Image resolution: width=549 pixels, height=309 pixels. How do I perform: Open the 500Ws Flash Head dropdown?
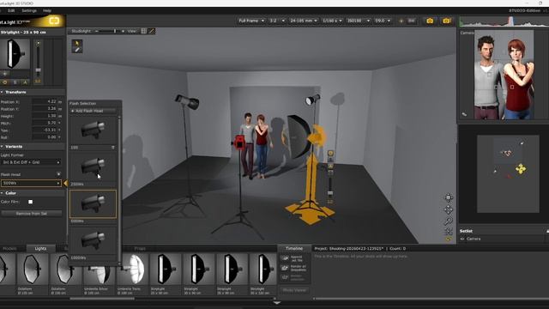[x=31, y=183]
